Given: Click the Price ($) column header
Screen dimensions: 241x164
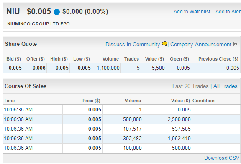Looking at the screenshot, I should (x=91, y=101).
